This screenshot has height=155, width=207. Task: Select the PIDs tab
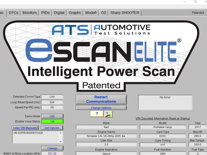click(46, 13)
